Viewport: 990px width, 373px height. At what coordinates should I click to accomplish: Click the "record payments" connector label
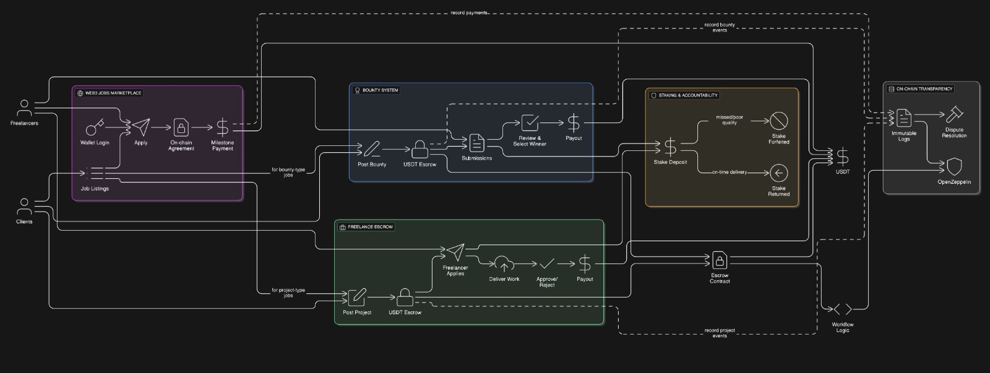pos(468,12)
